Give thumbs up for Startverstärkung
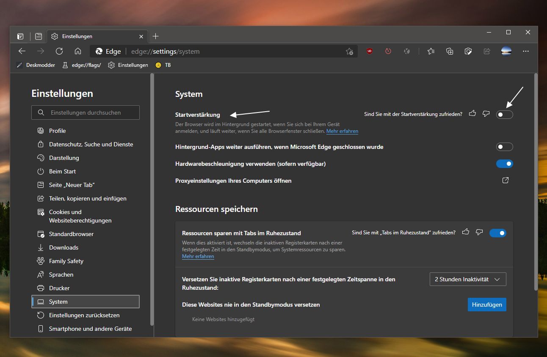Screen dimensions: 547x357 point(472,114)
